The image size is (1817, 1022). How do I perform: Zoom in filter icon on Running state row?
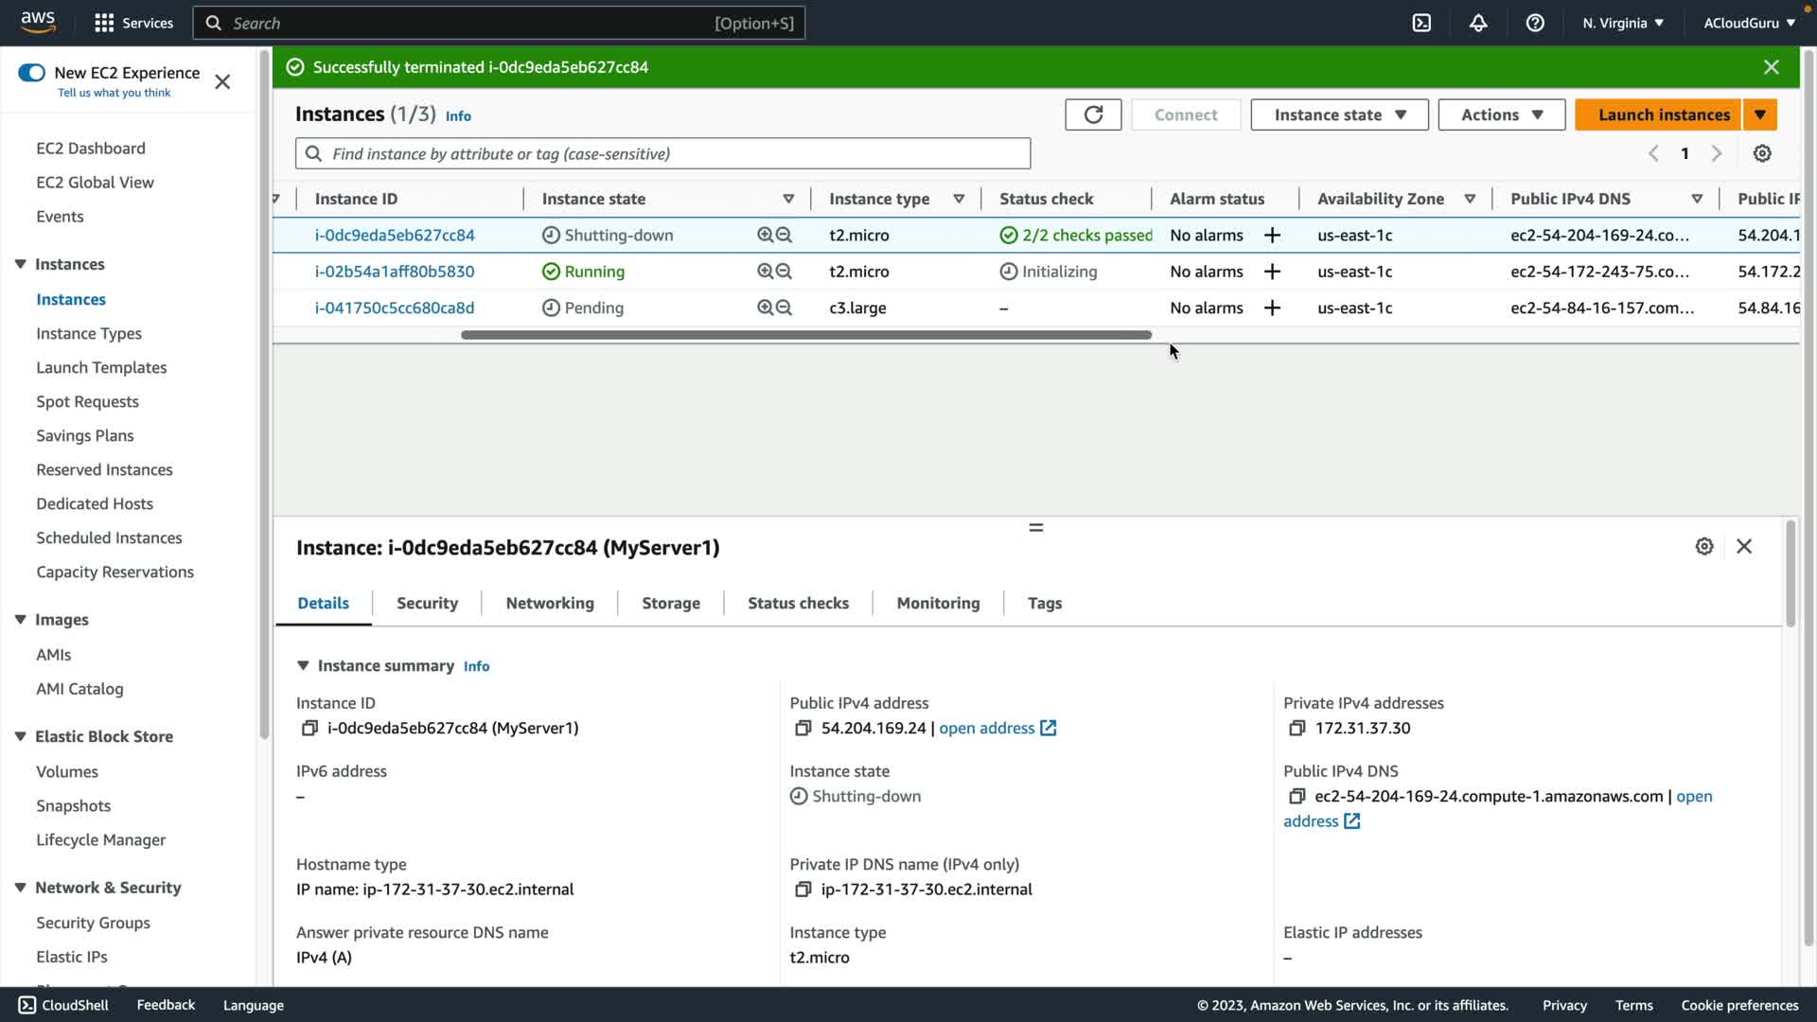point(765,272)
